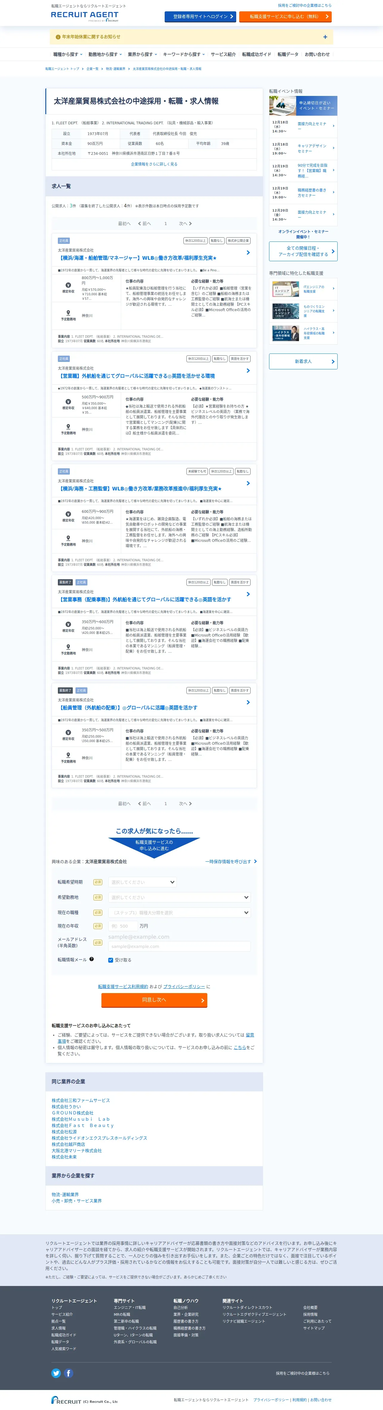Open arrow icon of 海運・船舶管理/マネージャー job card
This screenshot has width=383, height=1410.
[x=248, y=252]
